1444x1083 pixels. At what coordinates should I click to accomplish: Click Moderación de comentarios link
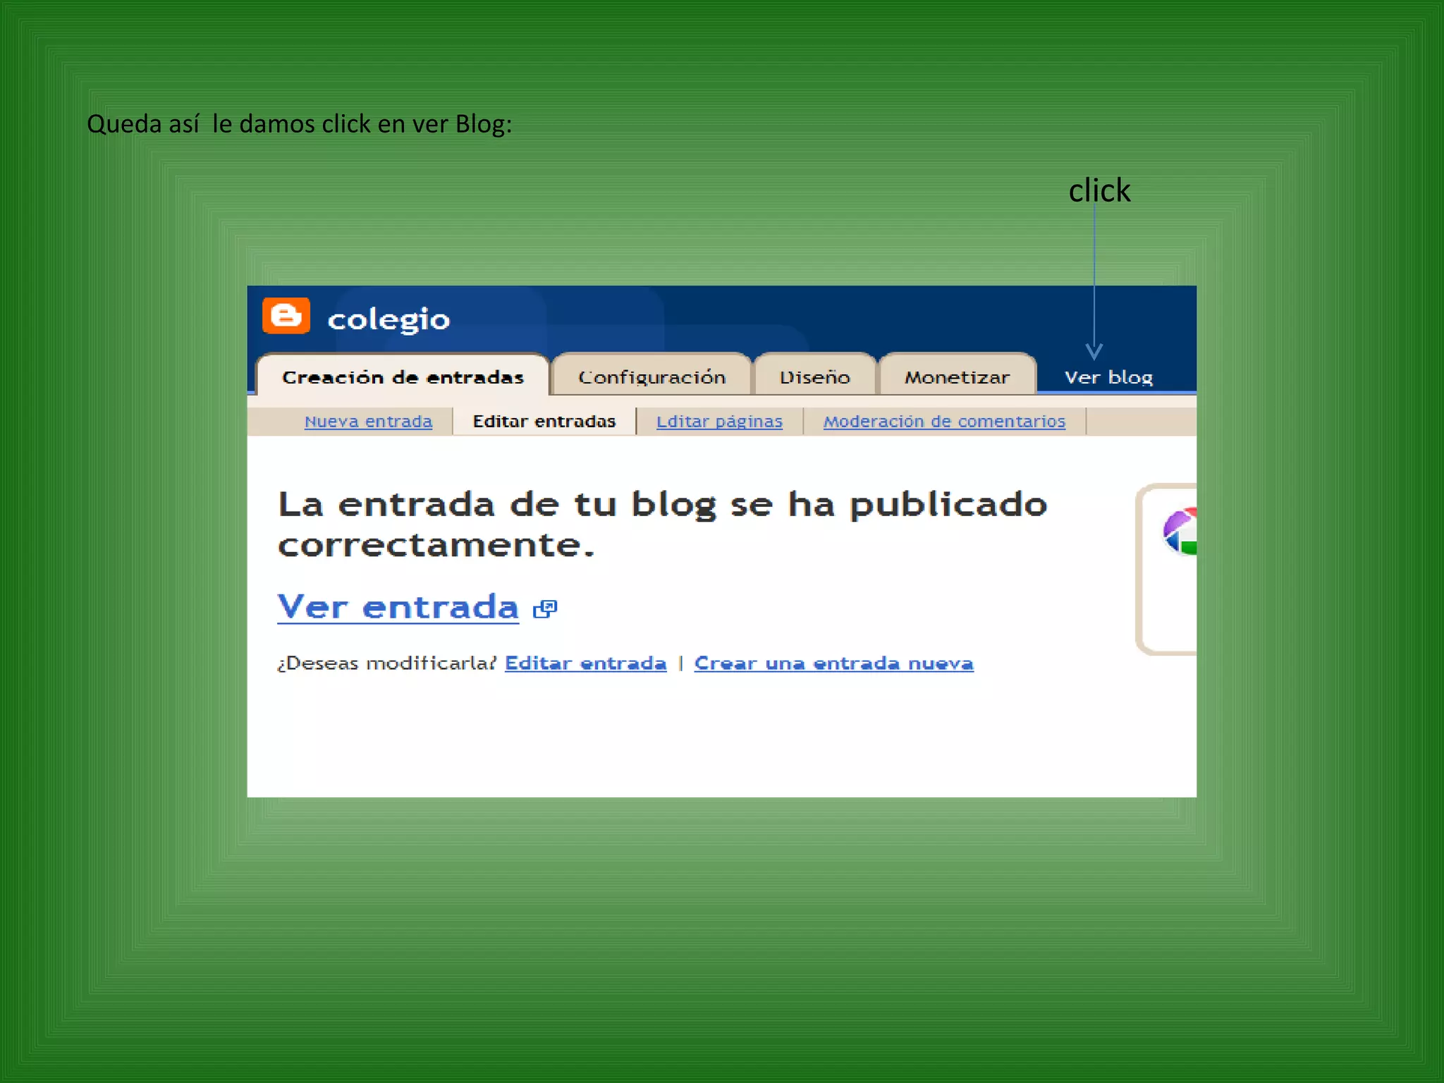[944, 421]
